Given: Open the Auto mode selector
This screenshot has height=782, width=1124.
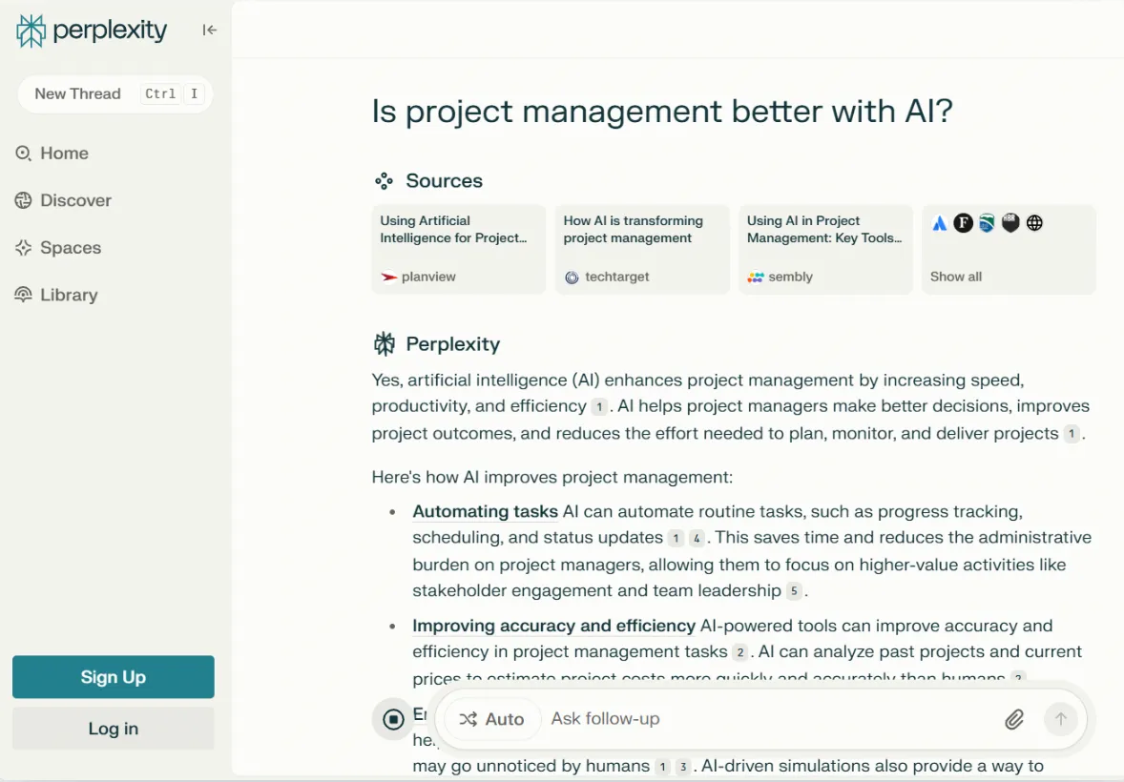Looking at the screenshot, I should [491, 719].
